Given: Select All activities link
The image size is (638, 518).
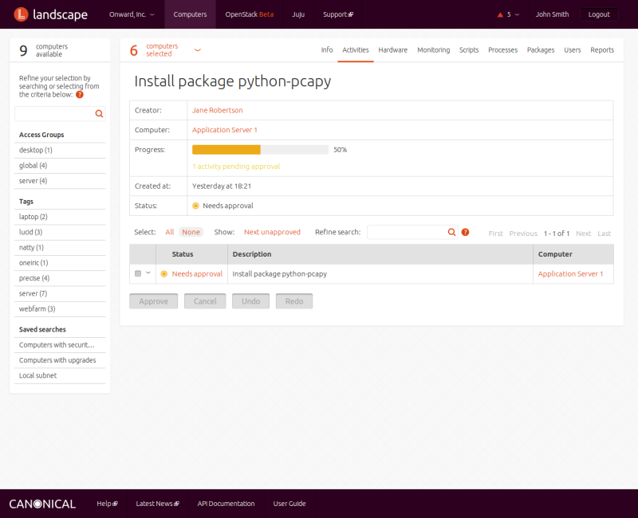Looking at the screenshot, I should point(169,233).
